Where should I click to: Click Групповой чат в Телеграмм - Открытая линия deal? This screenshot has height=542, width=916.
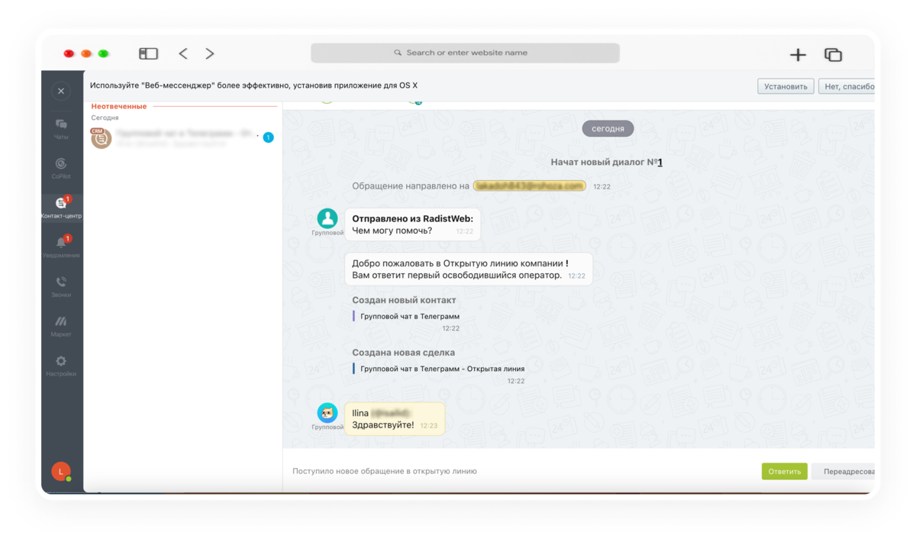442,369
